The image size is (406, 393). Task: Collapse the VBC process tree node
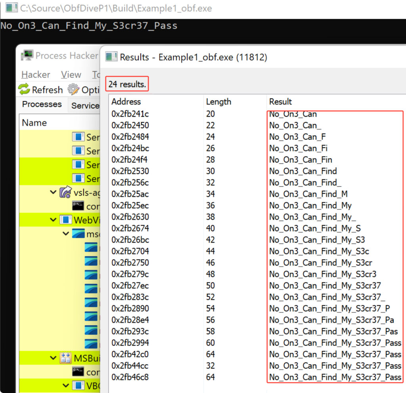(66, 385)
